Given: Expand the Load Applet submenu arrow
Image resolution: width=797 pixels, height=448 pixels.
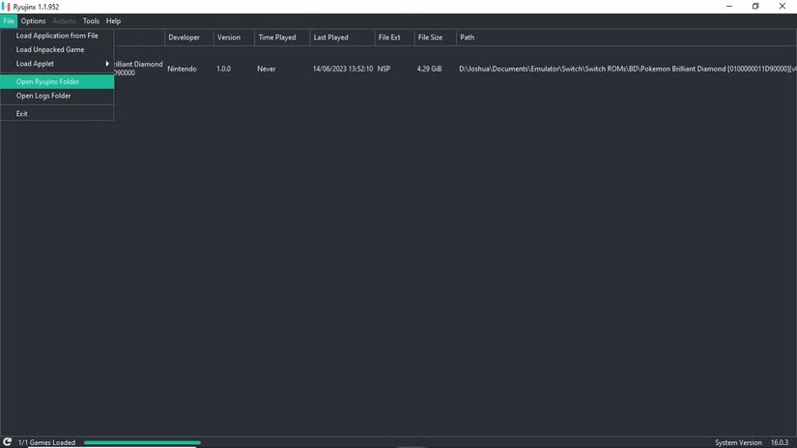Looking at the screenshot, I should point(107,64).
